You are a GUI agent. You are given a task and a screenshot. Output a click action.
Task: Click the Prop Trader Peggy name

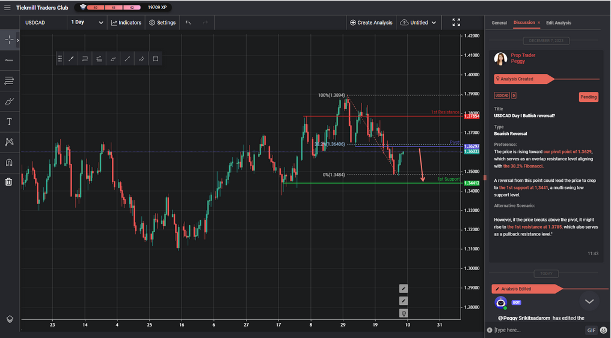click(x=523, y=58)
